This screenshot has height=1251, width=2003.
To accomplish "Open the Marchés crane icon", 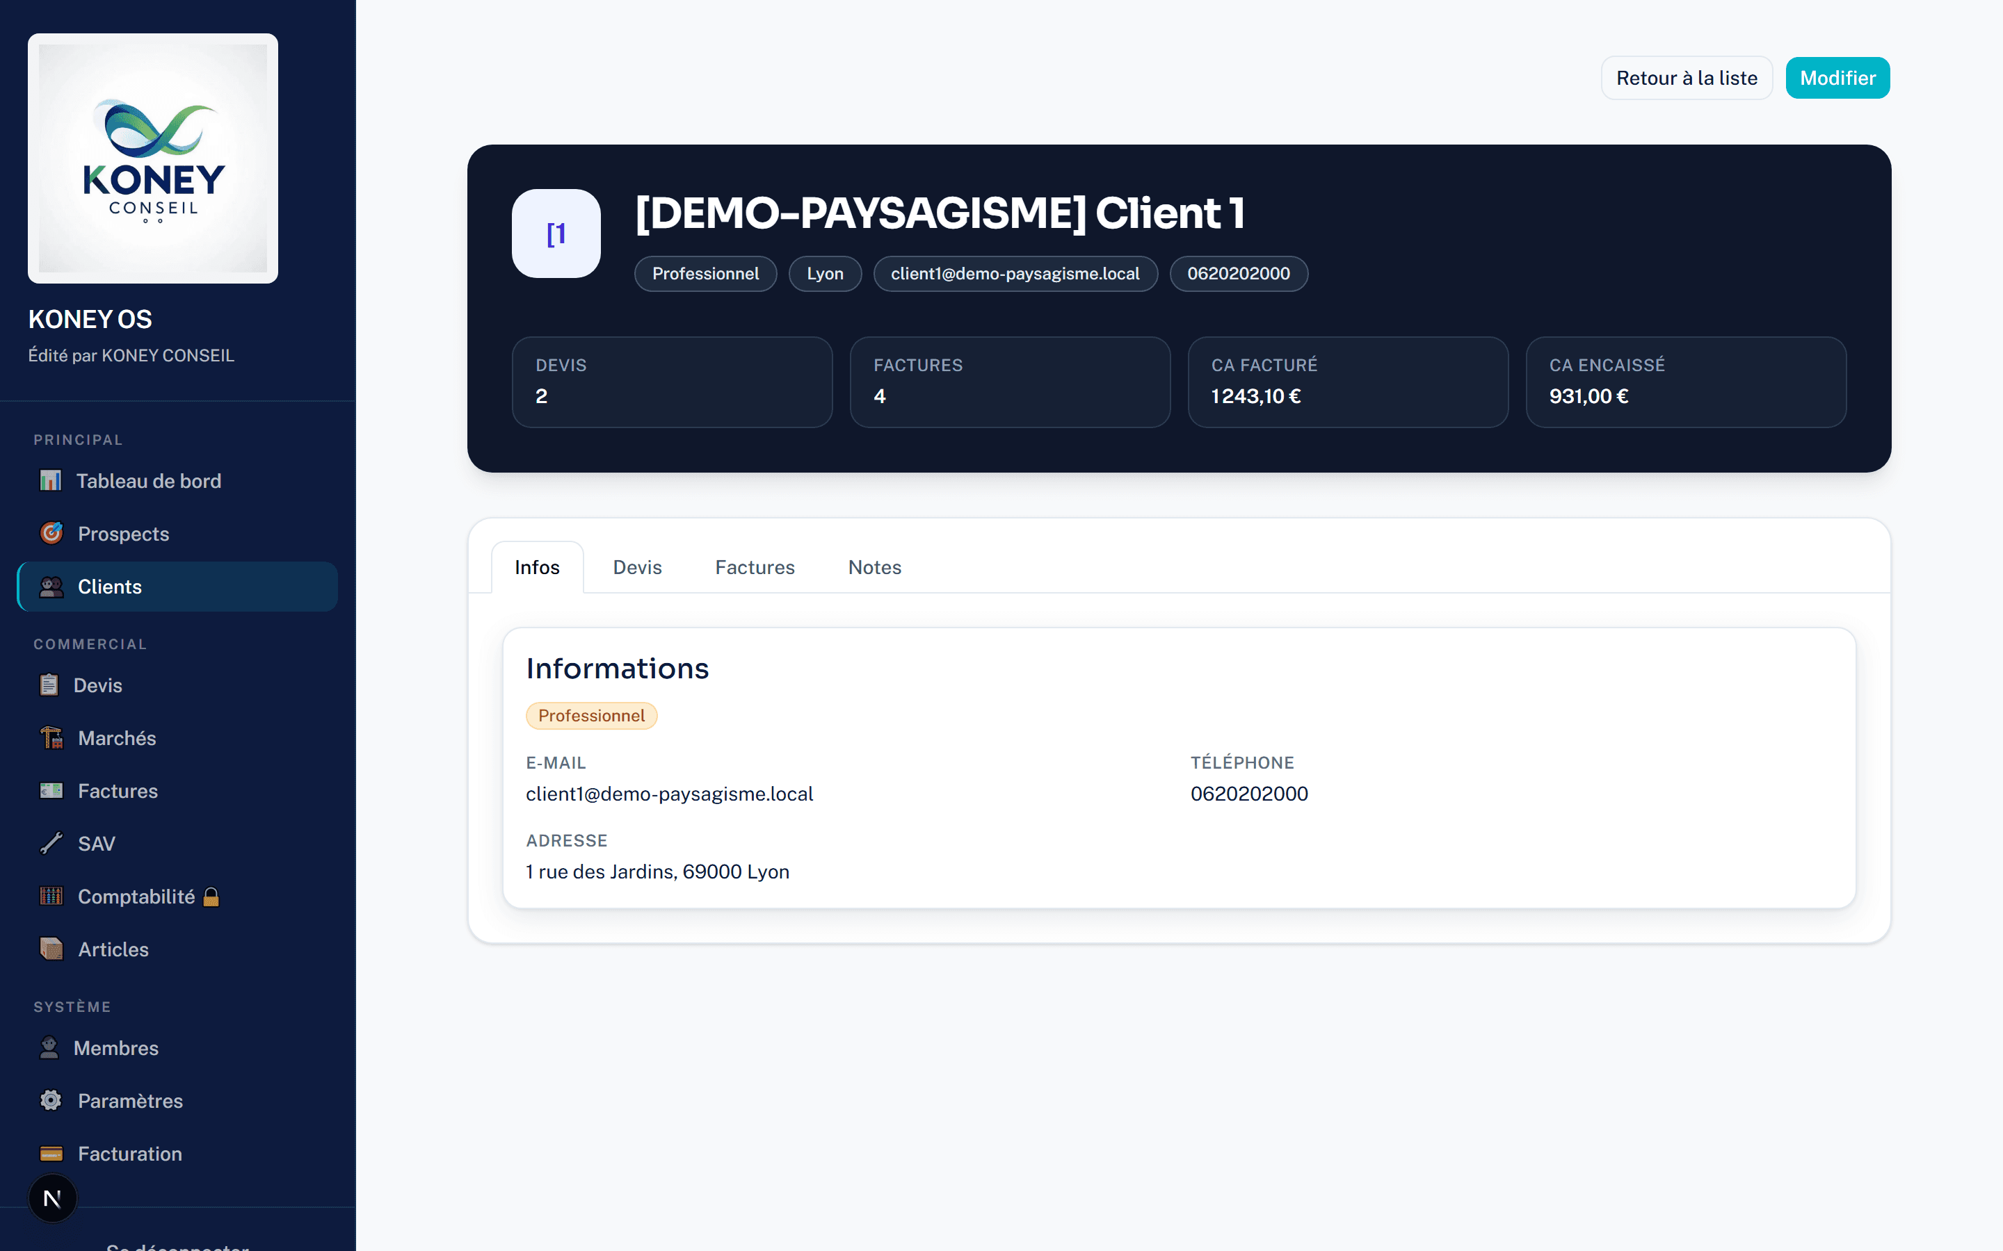I will pyautogui.click(x=51, y=737).
